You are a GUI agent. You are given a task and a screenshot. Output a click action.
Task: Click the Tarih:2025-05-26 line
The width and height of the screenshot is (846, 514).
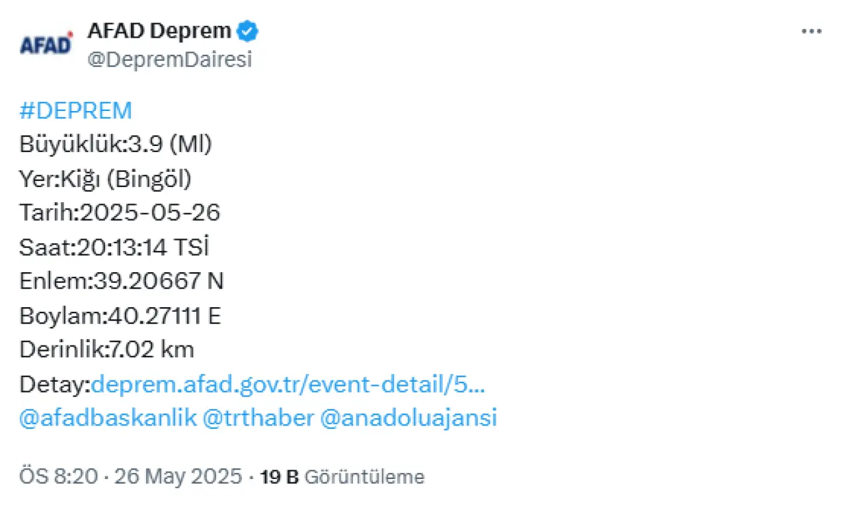120,213
